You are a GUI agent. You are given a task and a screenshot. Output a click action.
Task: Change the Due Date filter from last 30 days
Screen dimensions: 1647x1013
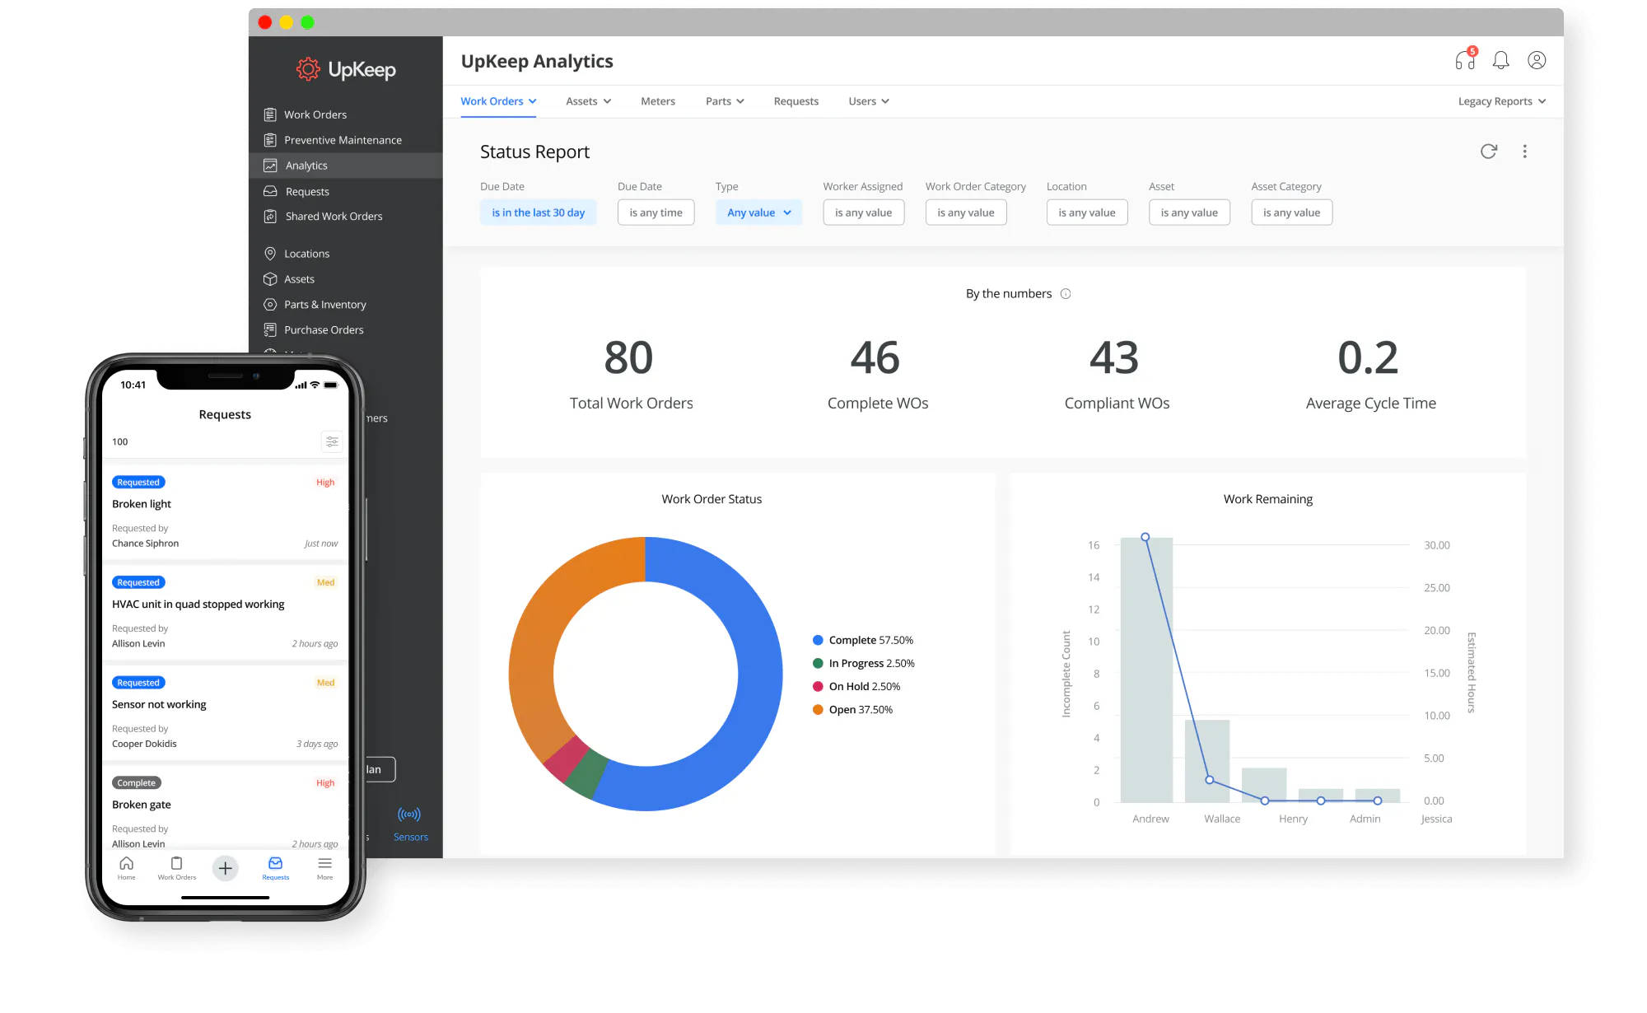click(x=538, y=212)
